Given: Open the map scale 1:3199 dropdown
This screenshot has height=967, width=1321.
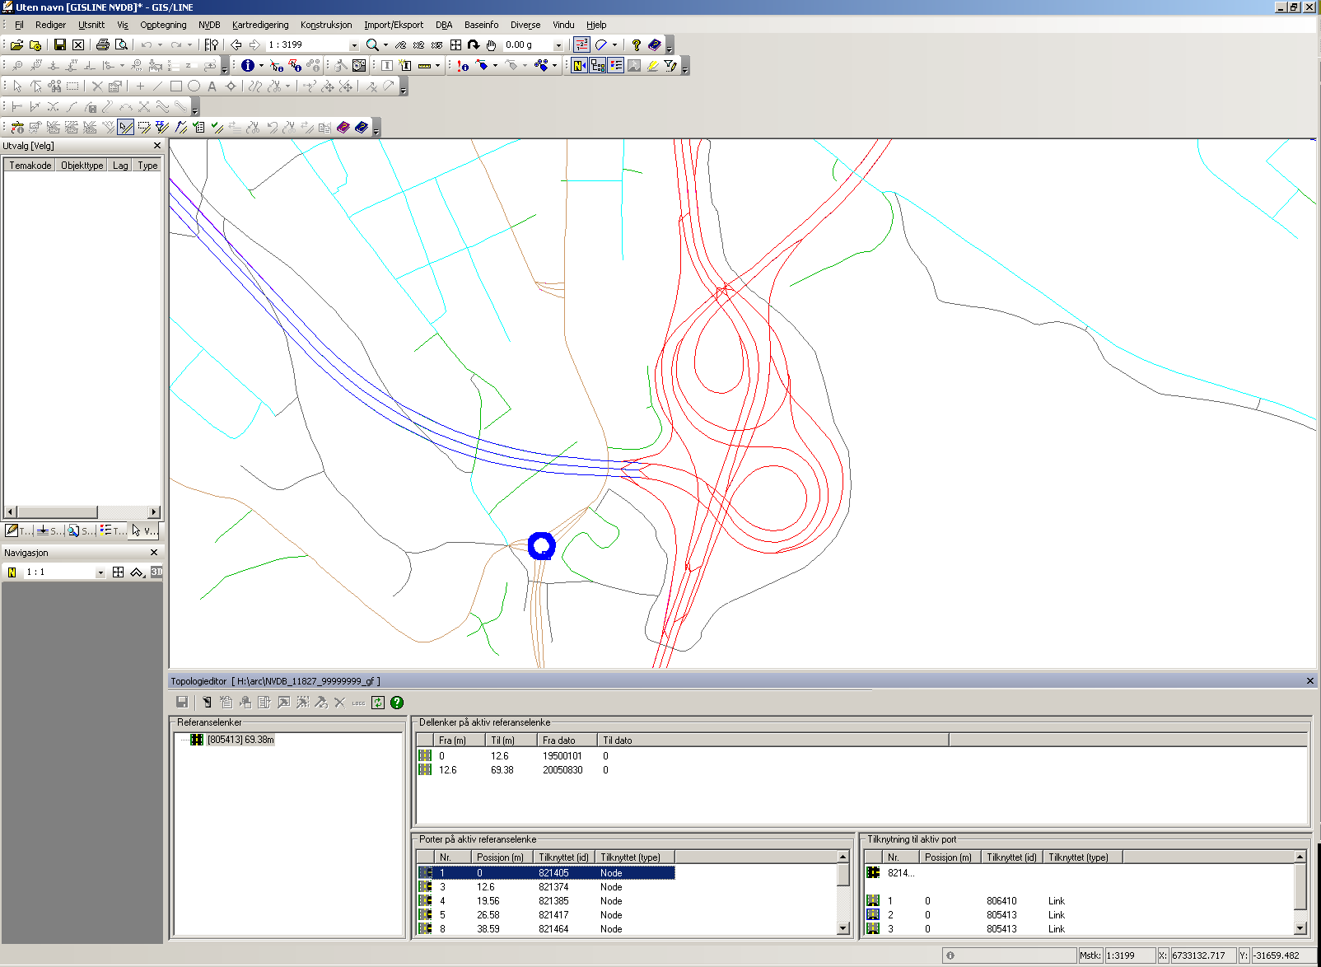Looking at the screenshot, I should [354, 45].
